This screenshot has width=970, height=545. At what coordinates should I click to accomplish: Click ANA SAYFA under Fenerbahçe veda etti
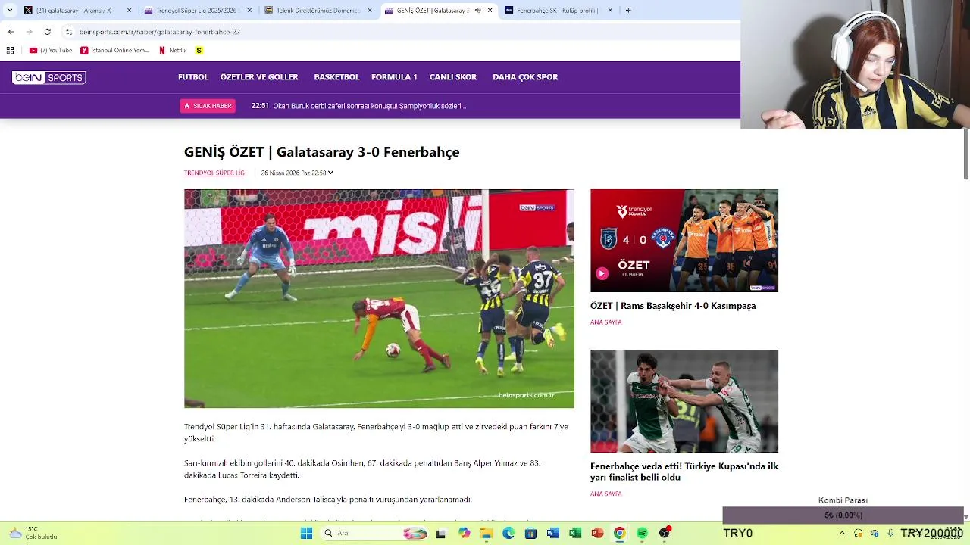point(606,494)
